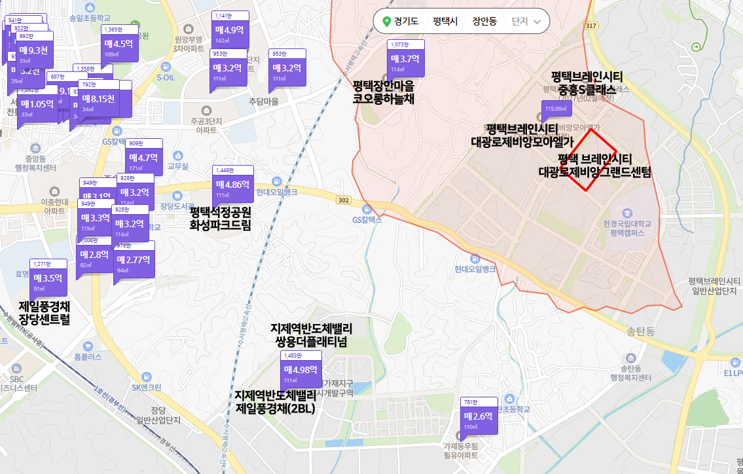The height and width of the screenshot is (474, 743).
Task: Click the 지제역반도체밸리 제일풍경채(2BL) label
Action: click(x=276, y=401)
